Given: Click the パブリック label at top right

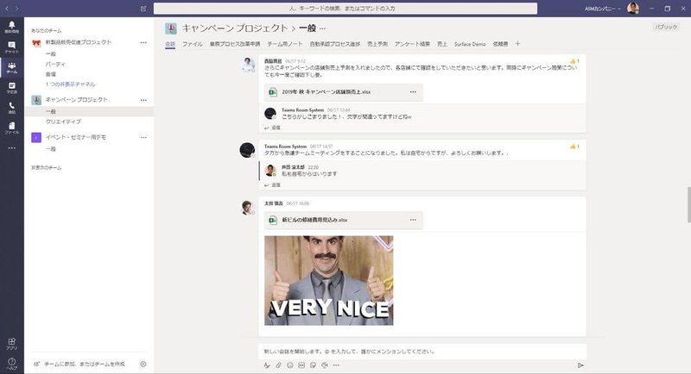Looking at the screenshot, I should pyautogui.click(x=665, y=27).
